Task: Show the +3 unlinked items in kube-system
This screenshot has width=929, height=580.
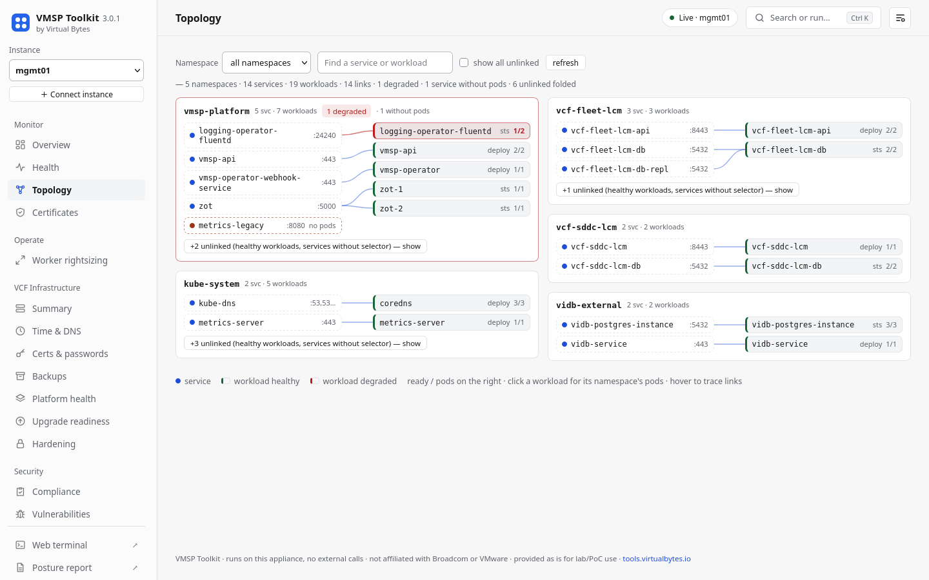Action: click(305, 343)
